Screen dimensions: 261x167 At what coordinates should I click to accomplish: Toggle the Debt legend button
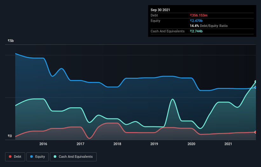coord(15,157)
